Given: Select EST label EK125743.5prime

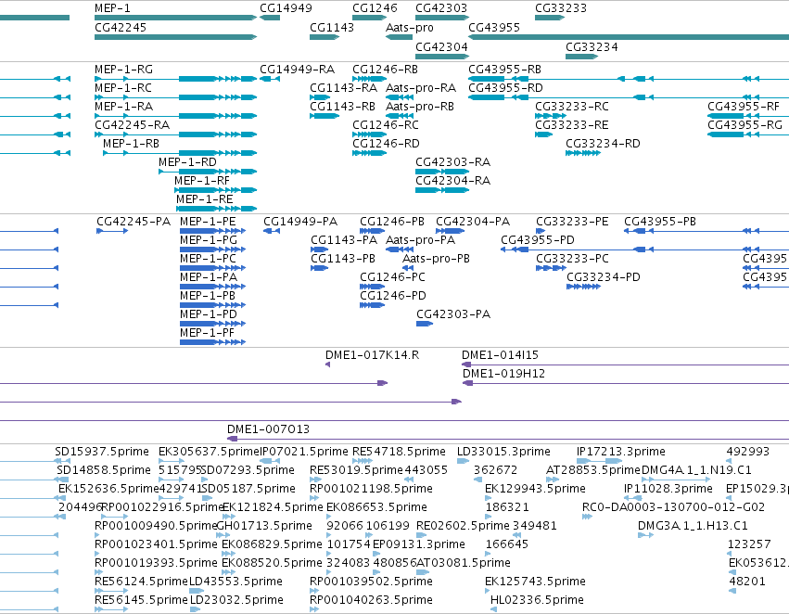Looking at the screenshot, I should click(x=535, y=582).
